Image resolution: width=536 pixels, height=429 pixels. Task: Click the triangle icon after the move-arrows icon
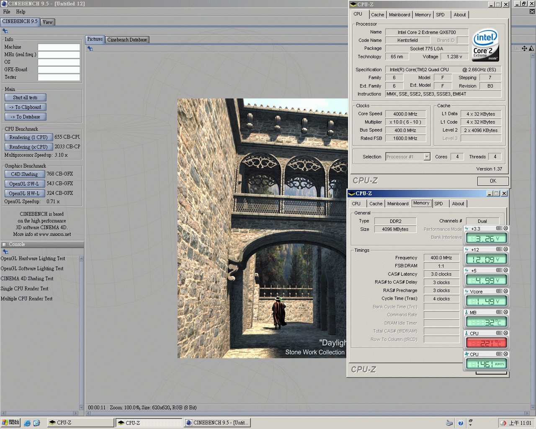[531, 49]
